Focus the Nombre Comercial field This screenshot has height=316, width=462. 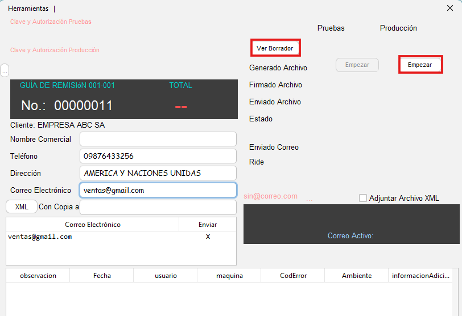tap(158, 139)
